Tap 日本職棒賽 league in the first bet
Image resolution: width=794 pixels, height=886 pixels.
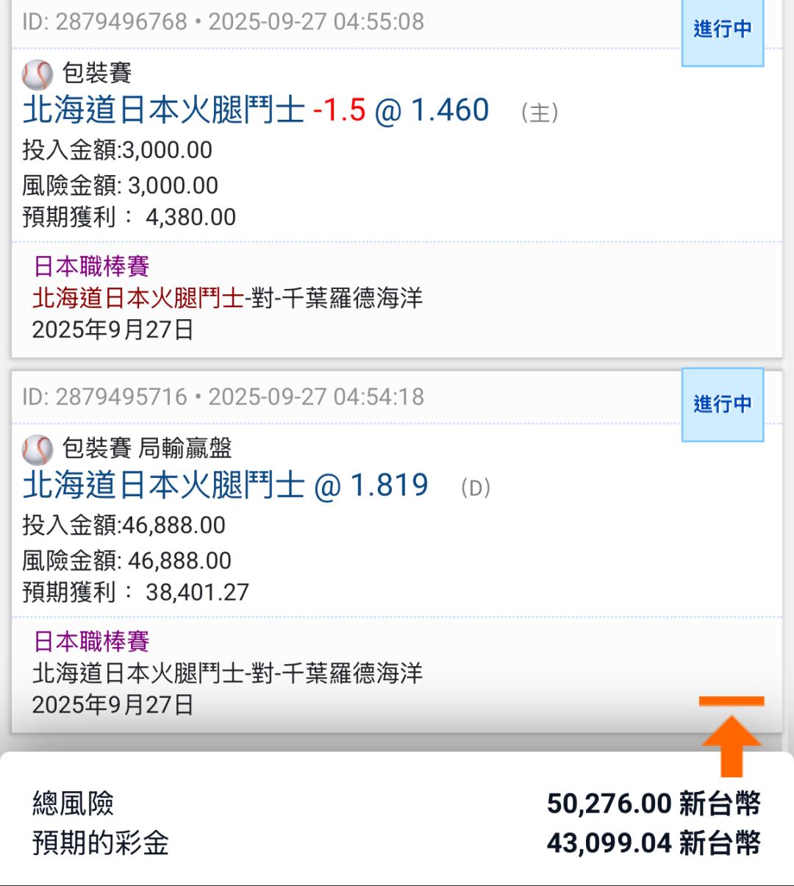[x=92, y=266]
